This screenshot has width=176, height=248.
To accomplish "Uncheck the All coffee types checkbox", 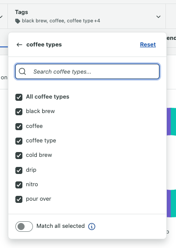I will click(19, 97).
